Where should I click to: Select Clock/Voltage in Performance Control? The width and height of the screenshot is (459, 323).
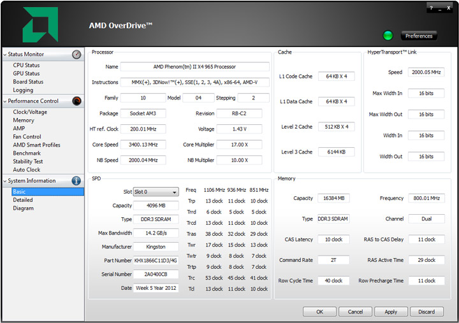30,112
